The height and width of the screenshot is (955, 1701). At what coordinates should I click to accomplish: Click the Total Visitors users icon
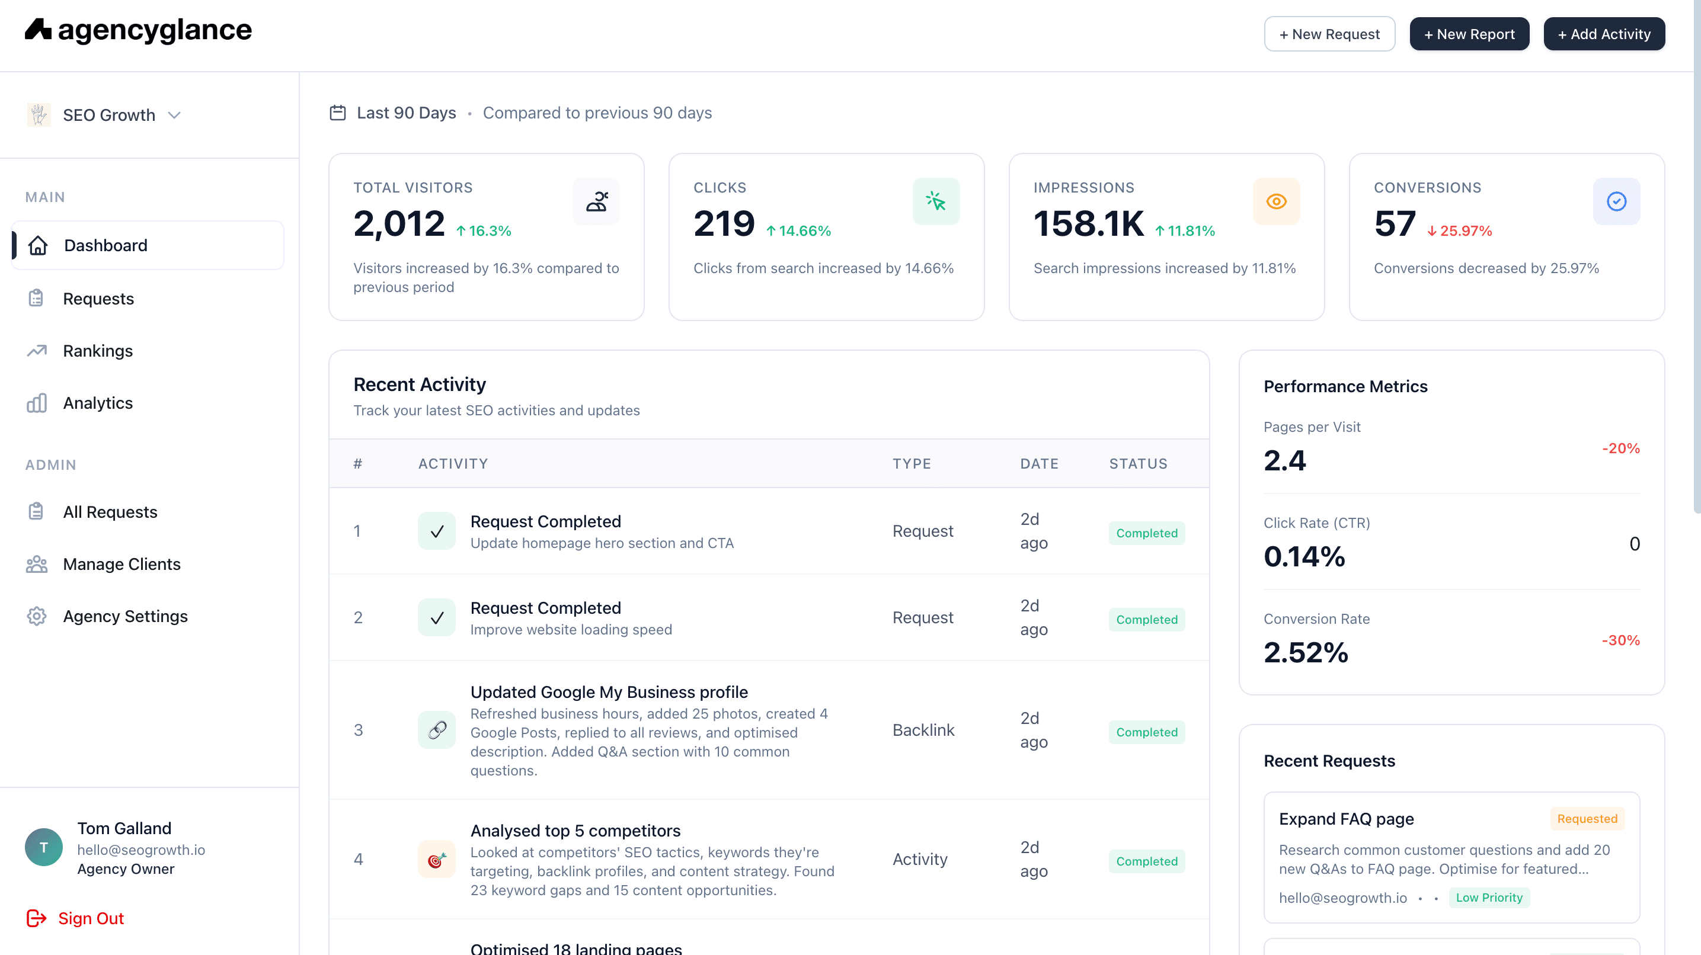tap(596, 201)
